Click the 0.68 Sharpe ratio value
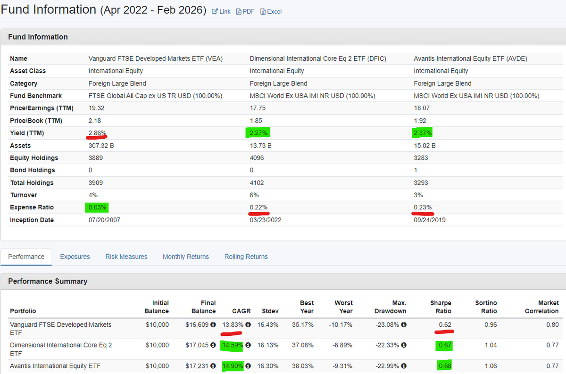Image resolution: width=566 pixels, height=374 pixels. tap(444, 366)
